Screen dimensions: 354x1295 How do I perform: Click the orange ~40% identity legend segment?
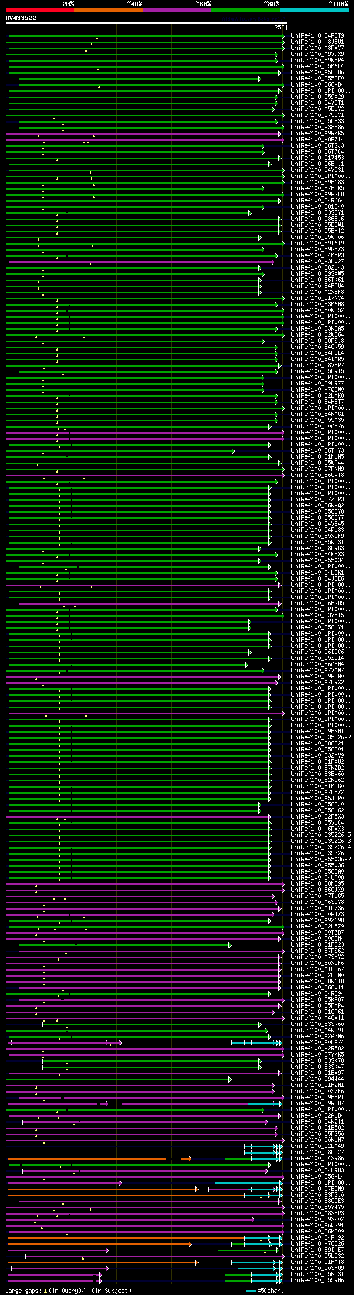pos(108,9)
